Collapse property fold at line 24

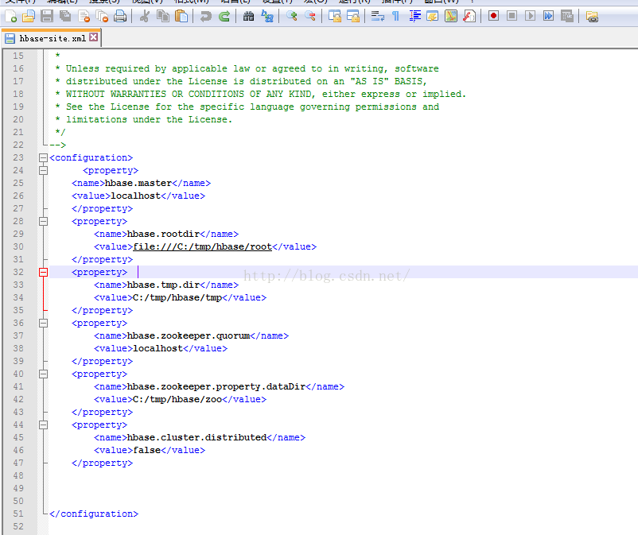click(x=43, y=170)
